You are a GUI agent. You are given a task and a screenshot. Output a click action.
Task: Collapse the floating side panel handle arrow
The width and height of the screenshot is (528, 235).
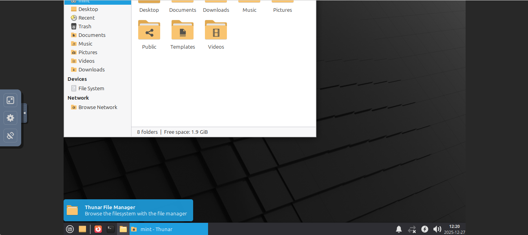25,113
